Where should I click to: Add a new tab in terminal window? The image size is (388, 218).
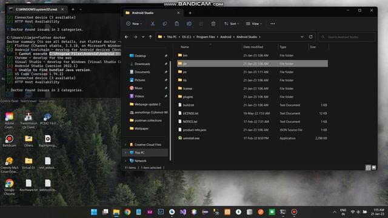73,10
